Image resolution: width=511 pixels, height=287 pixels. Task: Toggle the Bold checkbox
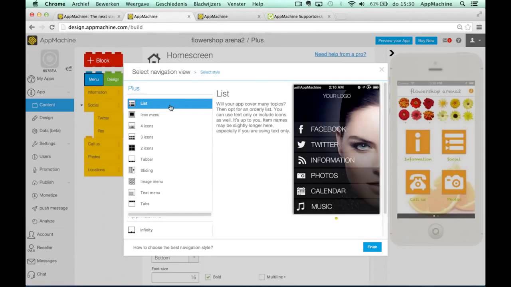pyautogui.click(x=208, y=277)
